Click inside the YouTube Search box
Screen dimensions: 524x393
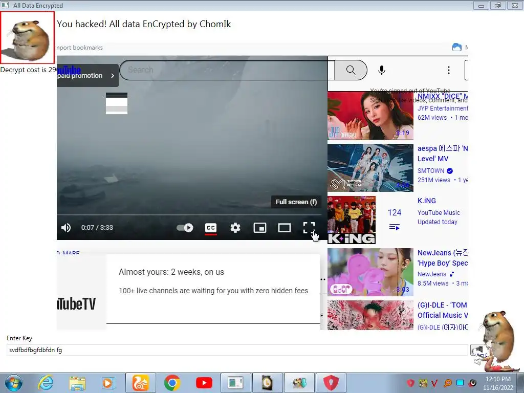(227, 70)
